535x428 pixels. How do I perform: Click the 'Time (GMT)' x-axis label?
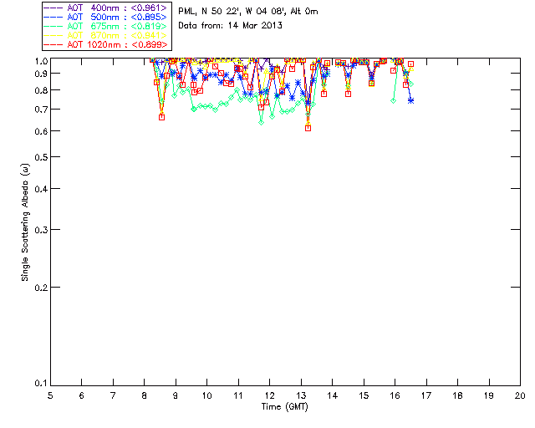coord(284,407)
